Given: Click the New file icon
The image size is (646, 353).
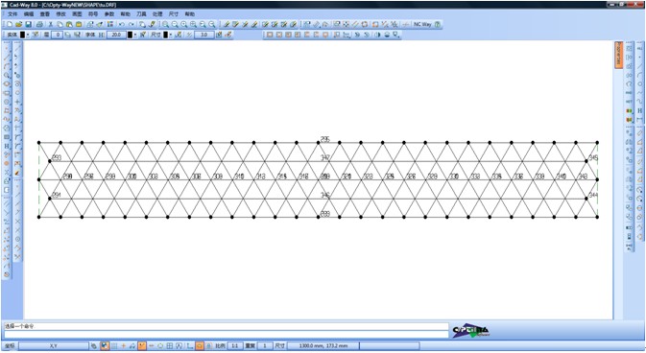Looking at the screenshot, I should [10, 24].
